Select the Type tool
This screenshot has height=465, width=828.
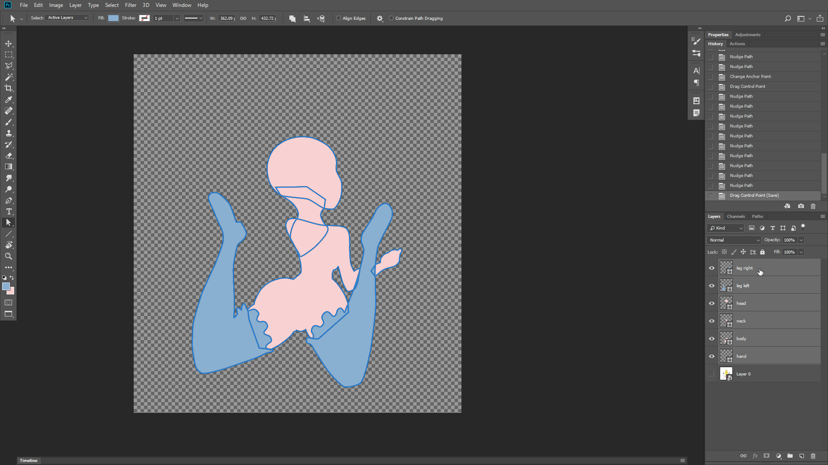9,211
